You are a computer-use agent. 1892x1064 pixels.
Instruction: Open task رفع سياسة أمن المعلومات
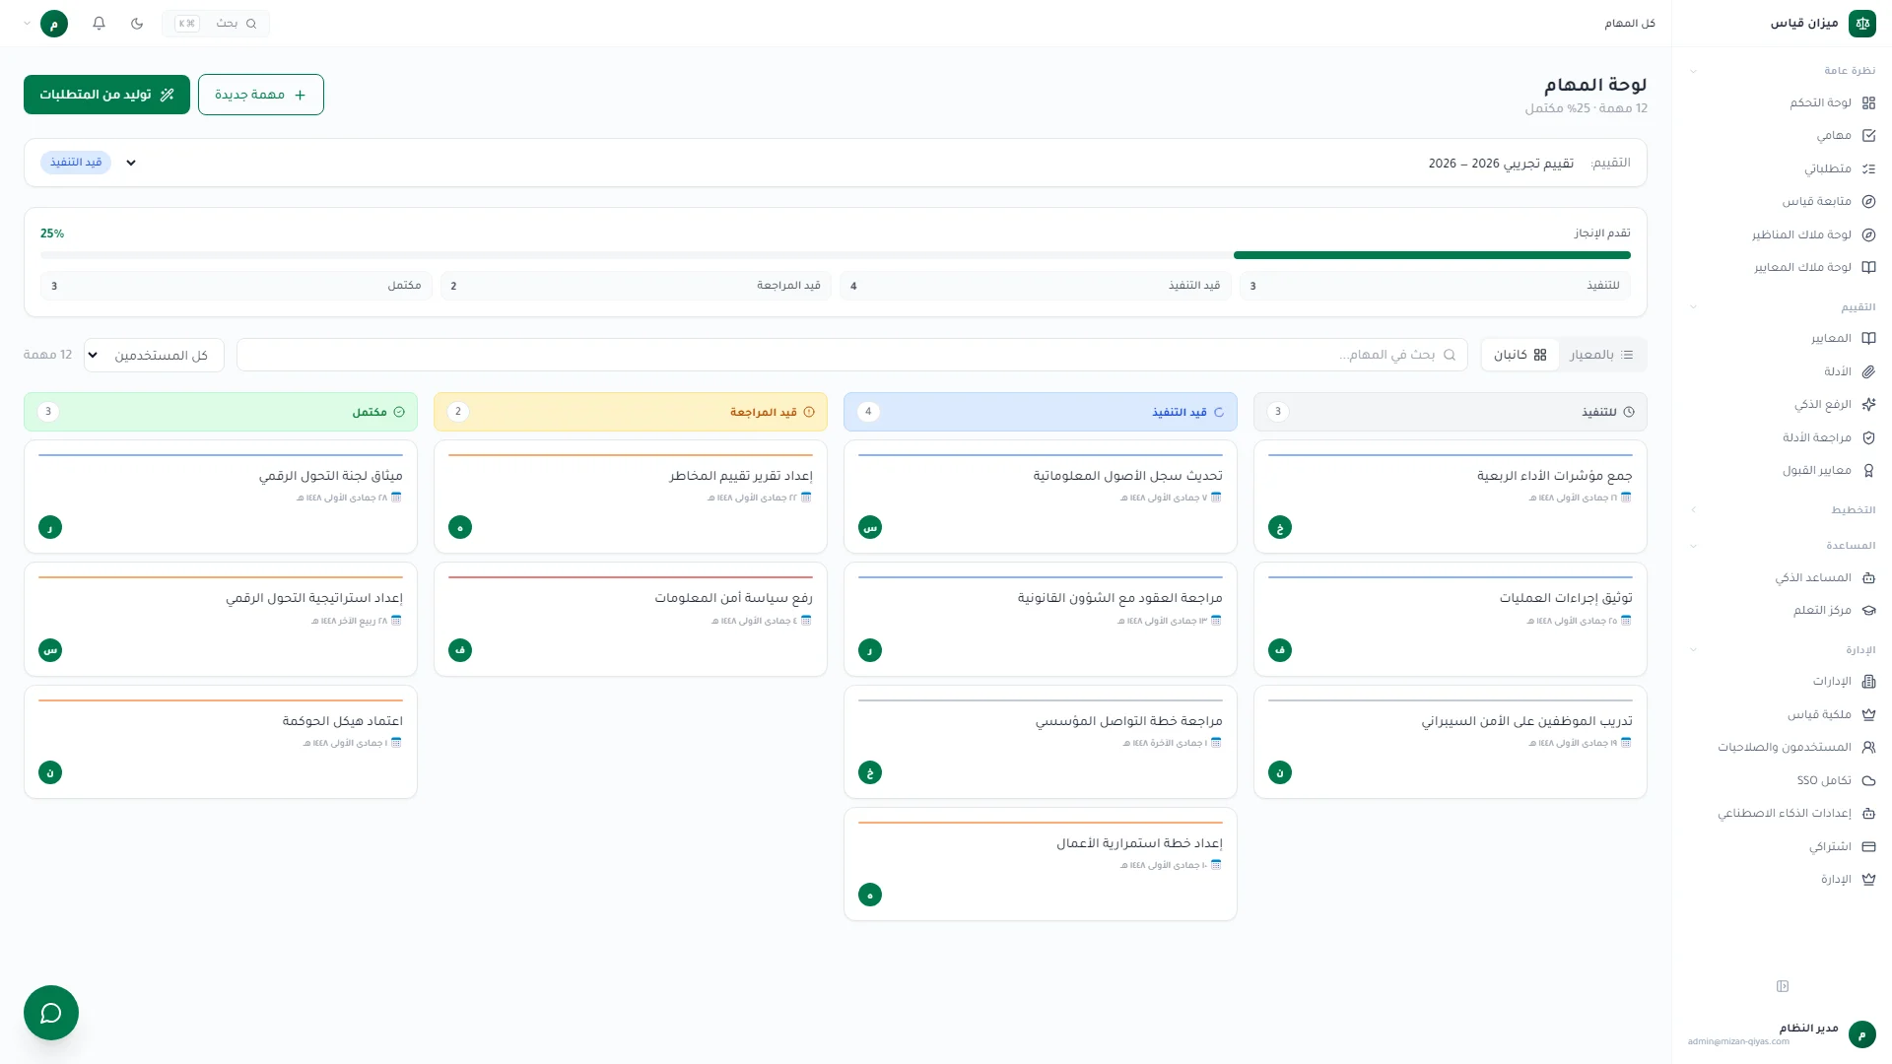tap(631, 619)
